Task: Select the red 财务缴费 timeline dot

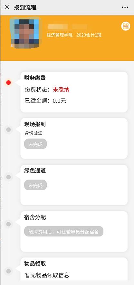Action: (x=8, y=82)
